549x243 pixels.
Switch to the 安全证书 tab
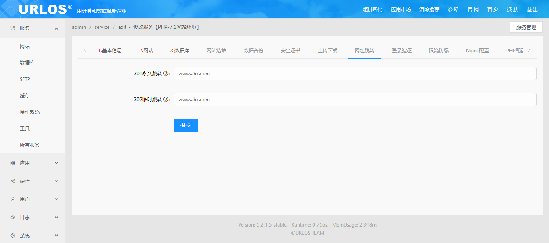[x=290, y=51]
